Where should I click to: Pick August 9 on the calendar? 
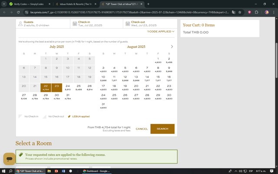[169, 70]
